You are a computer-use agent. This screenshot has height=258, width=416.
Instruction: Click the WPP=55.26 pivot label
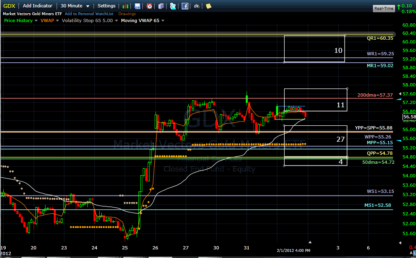point(378,137)
